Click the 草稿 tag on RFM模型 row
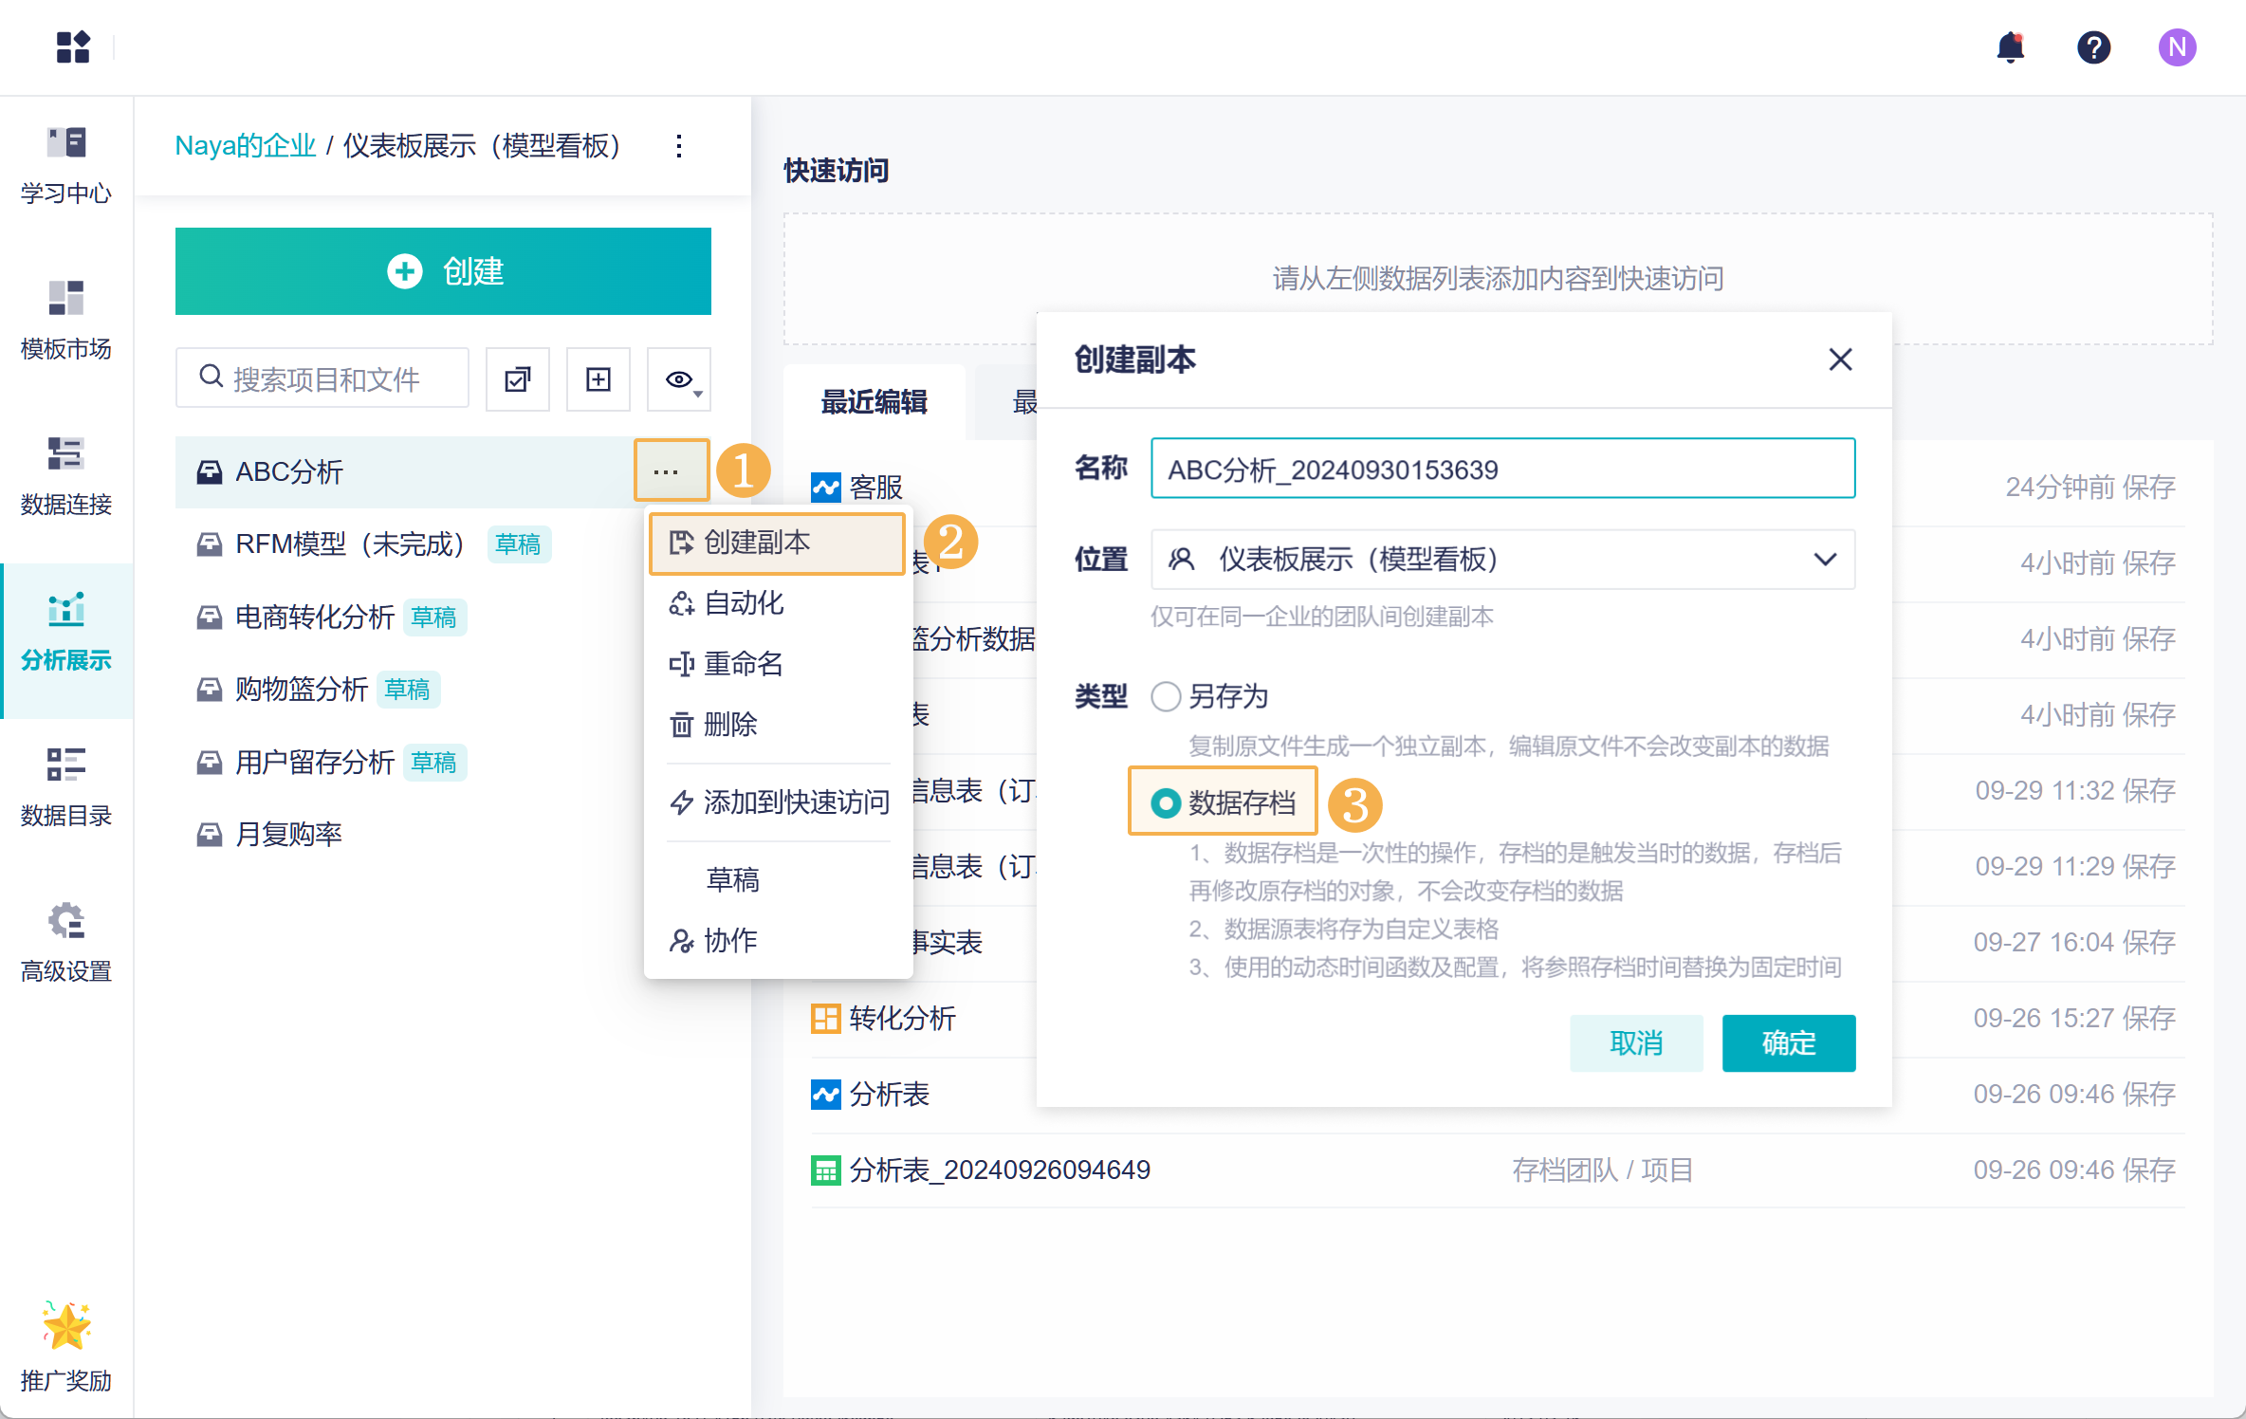This screenshot has height=1419, width=2246. pyautogui.click(x=518, y=544)
